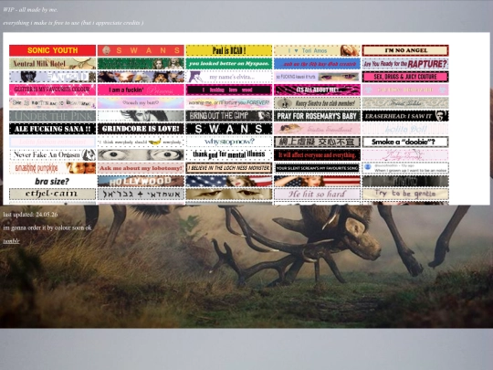Select the tweet screenshot banner
This screenshot has width=493, height=370.
click(x=405, y=168)
